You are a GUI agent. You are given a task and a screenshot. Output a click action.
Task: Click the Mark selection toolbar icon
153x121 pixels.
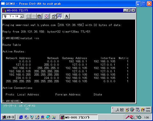28,16
